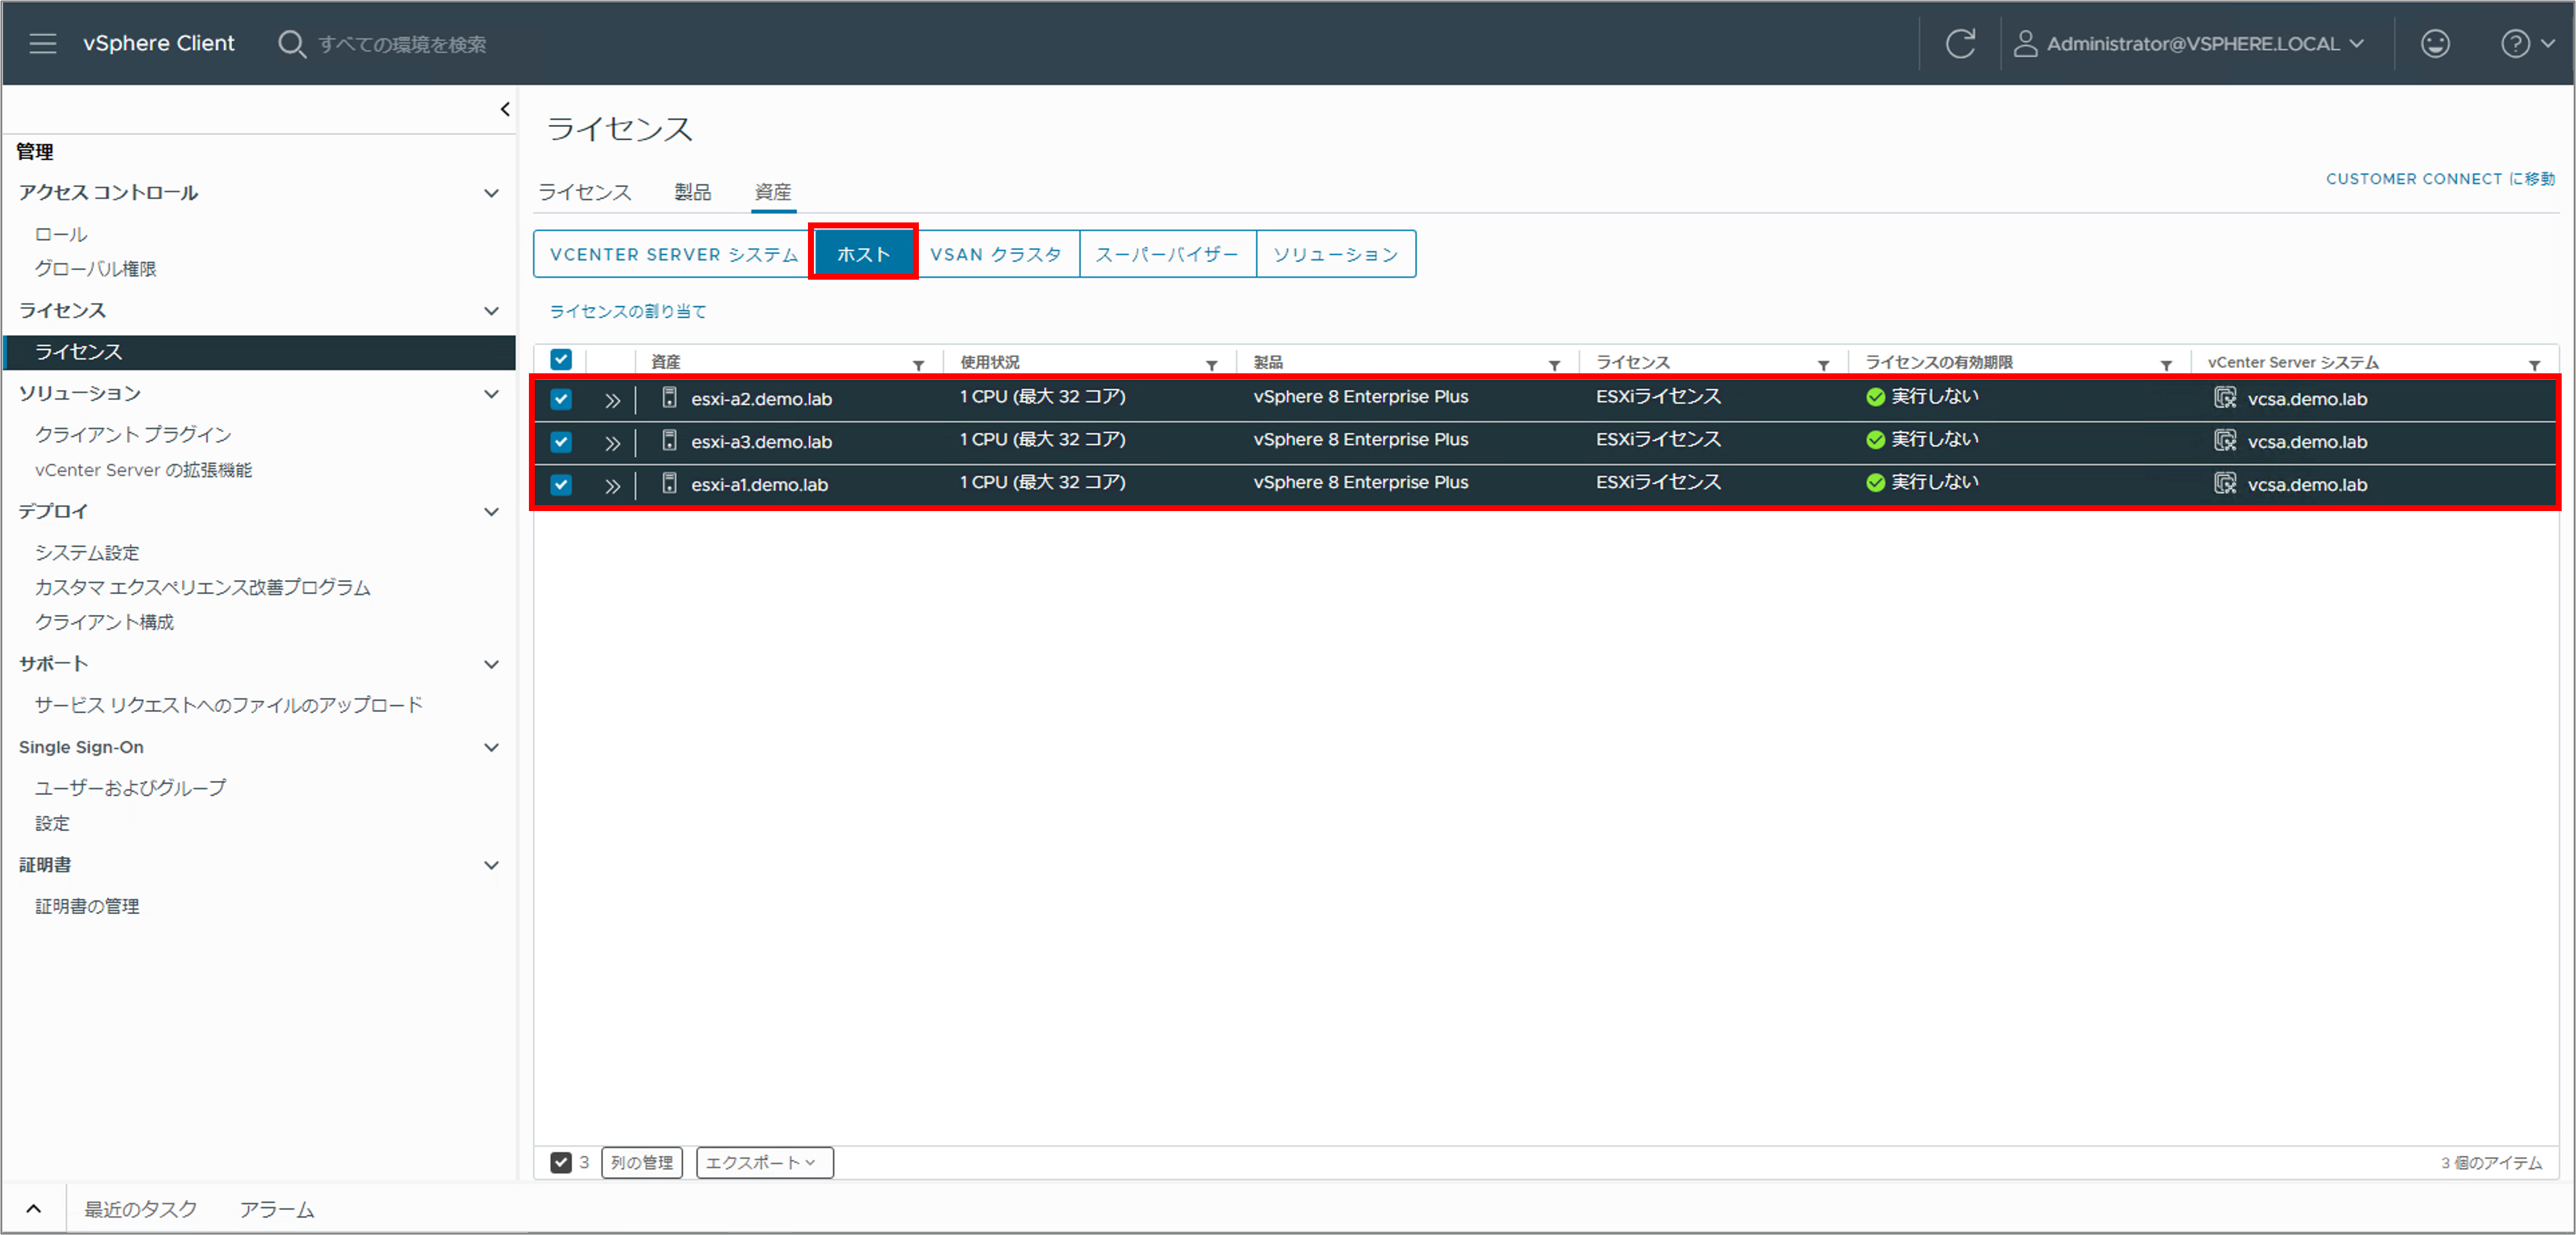Collapse the ソリューション sidebar section
Viewport: 2576px width, 1235px height.
[491, 394]
